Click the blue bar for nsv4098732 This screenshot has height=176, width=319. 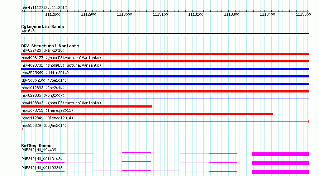coord(165,69)
